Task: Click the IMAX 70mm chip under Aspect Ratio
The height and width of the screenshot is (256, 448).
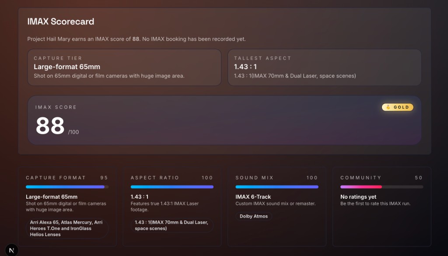Action: pos(171,225)
